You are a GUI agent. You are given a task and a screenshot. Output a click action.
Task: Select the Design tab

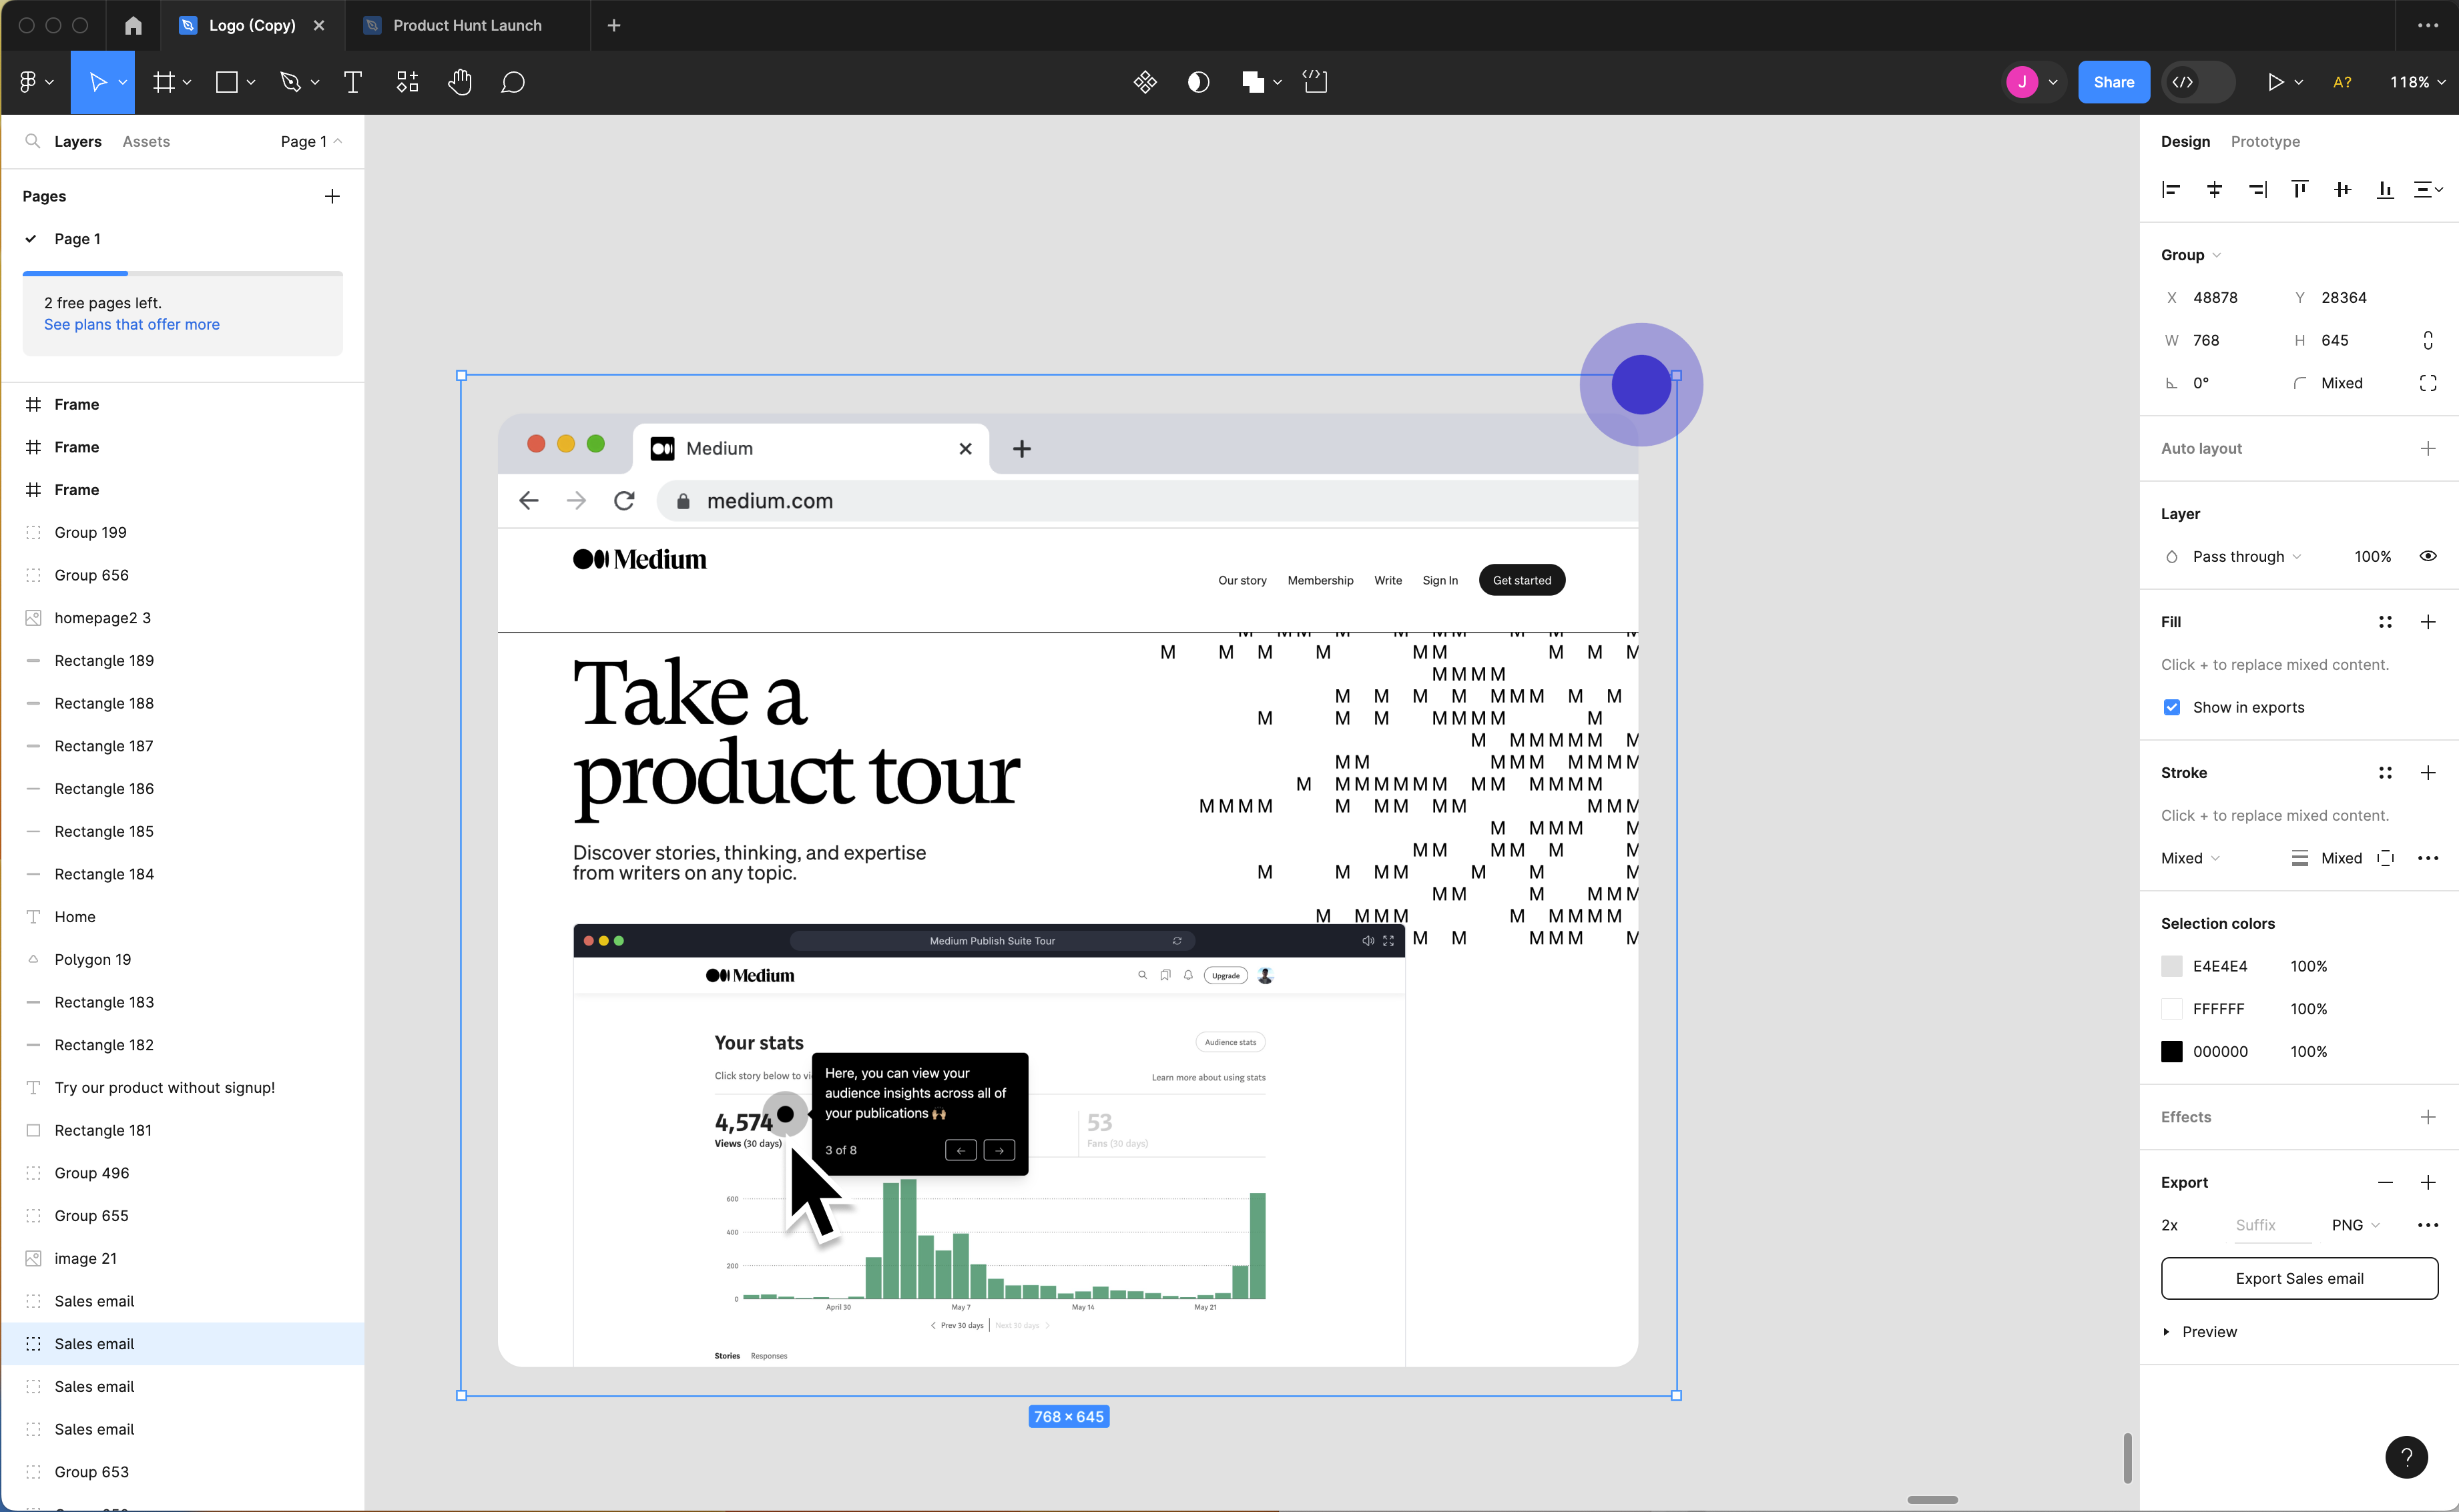point(2185,141)
